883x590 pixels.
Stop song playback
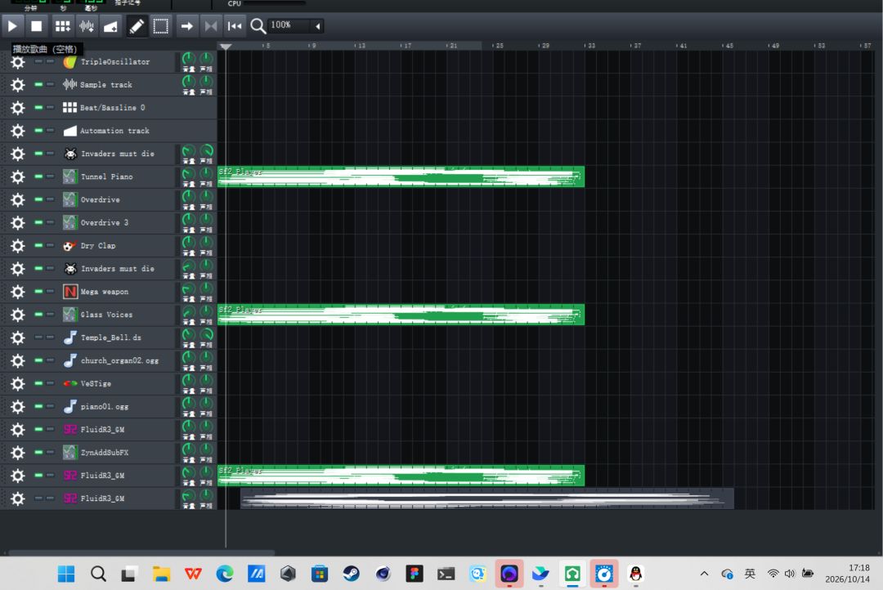click(x=37, y=26)
